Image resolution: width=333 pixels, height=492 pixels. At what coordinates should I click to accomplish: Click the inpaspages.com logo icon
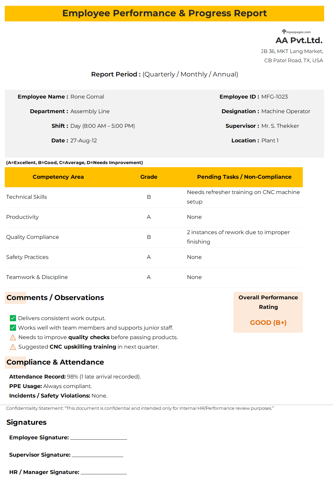(284, 32)
